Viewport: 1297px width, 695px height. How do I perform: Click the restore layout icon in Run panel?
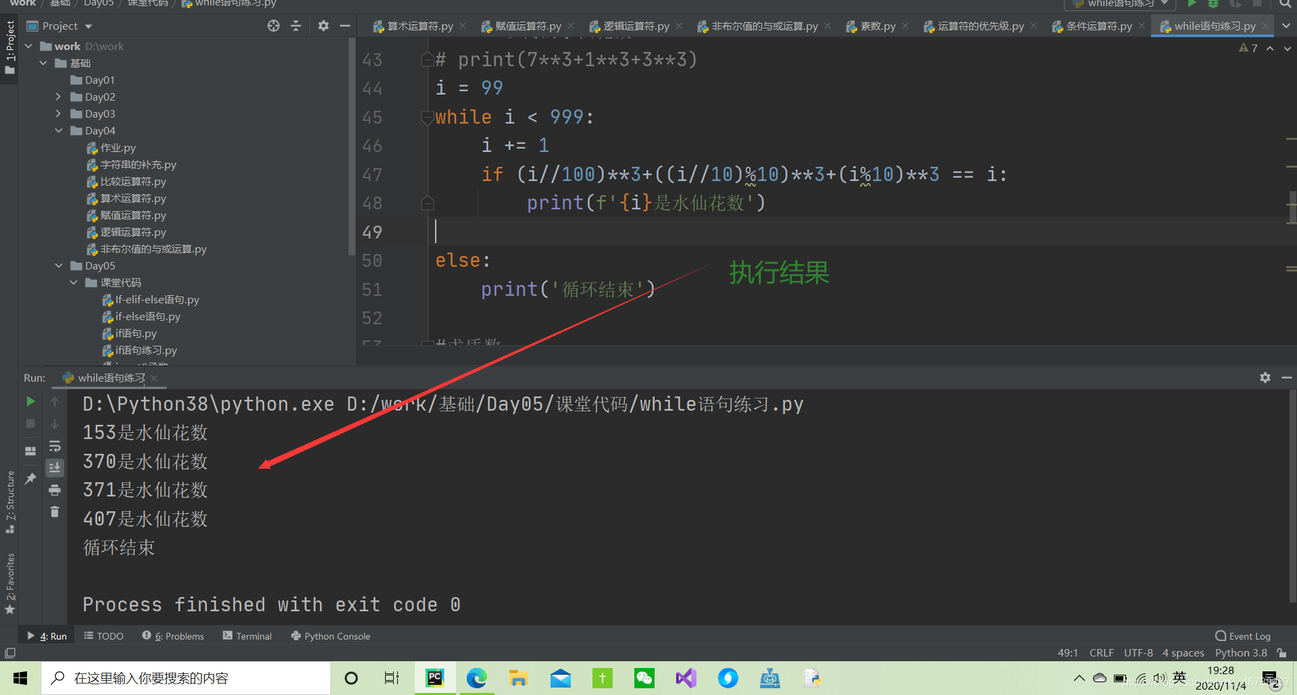pyautogui.click(x=30, y=451)
